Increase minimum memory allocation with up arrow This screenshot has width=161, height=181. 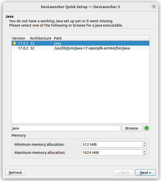145,143
